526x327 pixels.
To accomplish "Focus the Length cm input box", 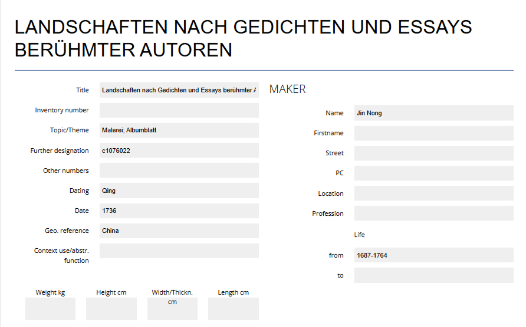I will pyautogui.click(x=234, y=309).
